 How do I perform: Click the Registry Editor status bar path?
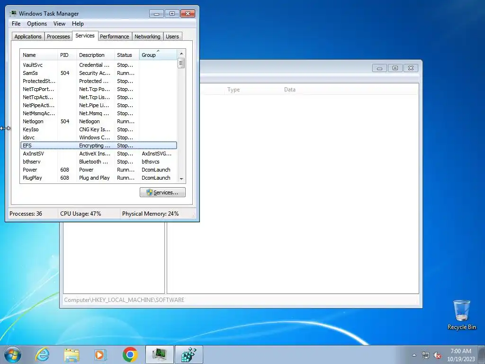(x=124, y=300)
